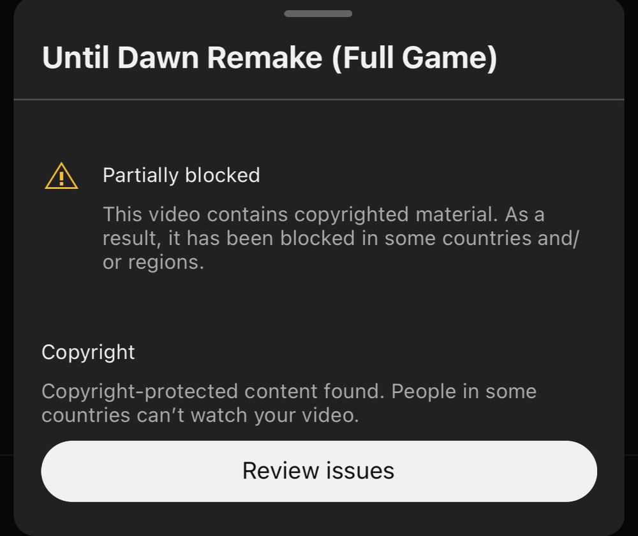Tap the exclamation mark inside the warning icon
The height and width of the screenshot is (536, 638).
click(x=61, y=178)
